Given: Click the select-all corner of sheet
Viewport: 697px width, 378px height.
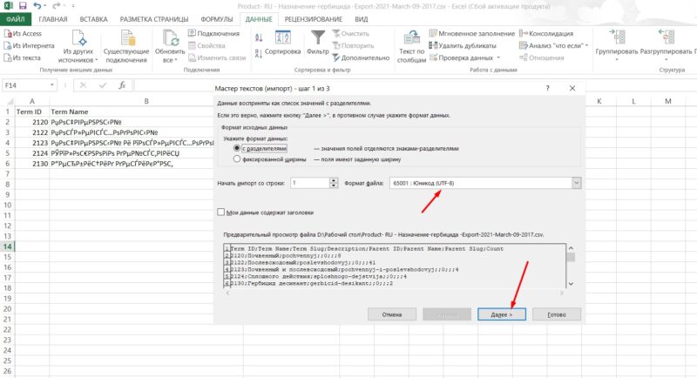Looking at the screenshot, I should pos(8,101).
